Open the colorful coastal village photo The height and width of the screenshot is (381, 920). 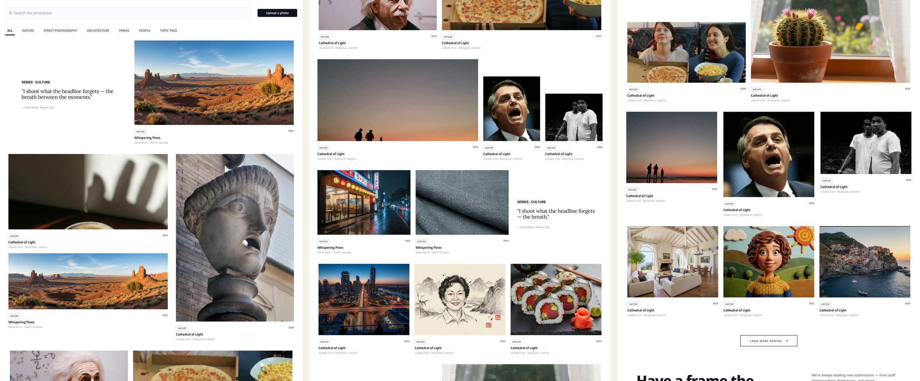(865, 262)
